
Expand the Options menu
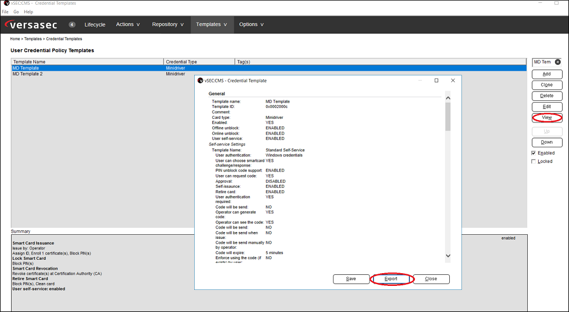(x=251, y=24)
